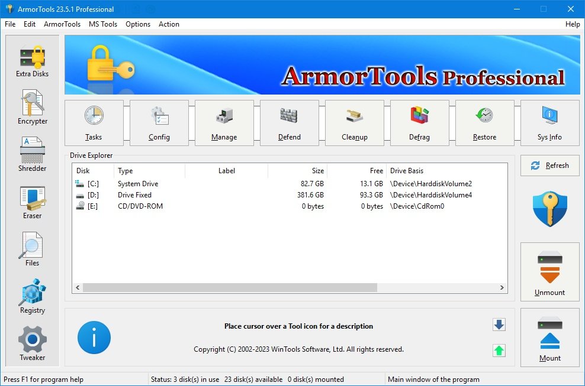Click status bar "Status: 3 disk(s) in use"
This screenshot has width=585, height=386.
click(x=185, y=379)
